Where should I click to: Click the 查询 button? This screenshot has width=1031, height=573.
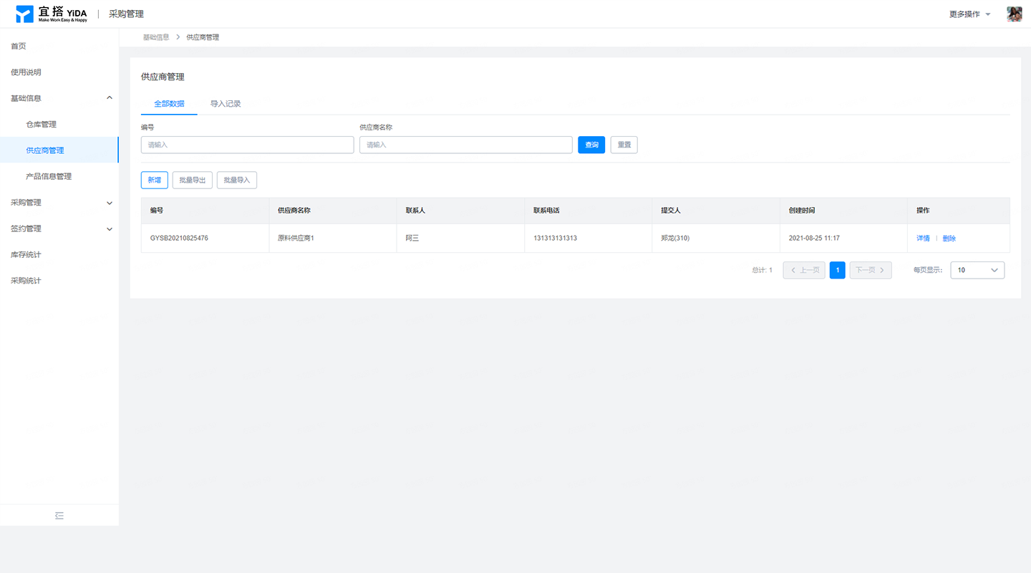591,145
